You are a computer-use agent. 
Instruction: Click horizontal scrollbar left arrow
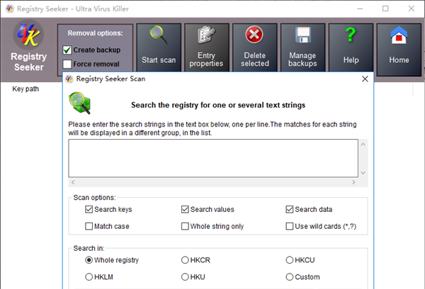[x=73, y=182]
